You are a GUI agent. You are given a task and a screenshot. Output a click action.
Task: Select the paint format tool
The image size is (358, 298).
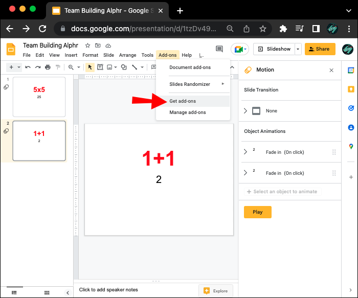(58, 67)
